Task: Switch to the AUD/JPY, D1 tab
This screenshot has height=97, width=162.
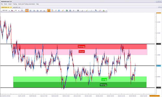Action: pyautogui.click(x=17, y=8)
